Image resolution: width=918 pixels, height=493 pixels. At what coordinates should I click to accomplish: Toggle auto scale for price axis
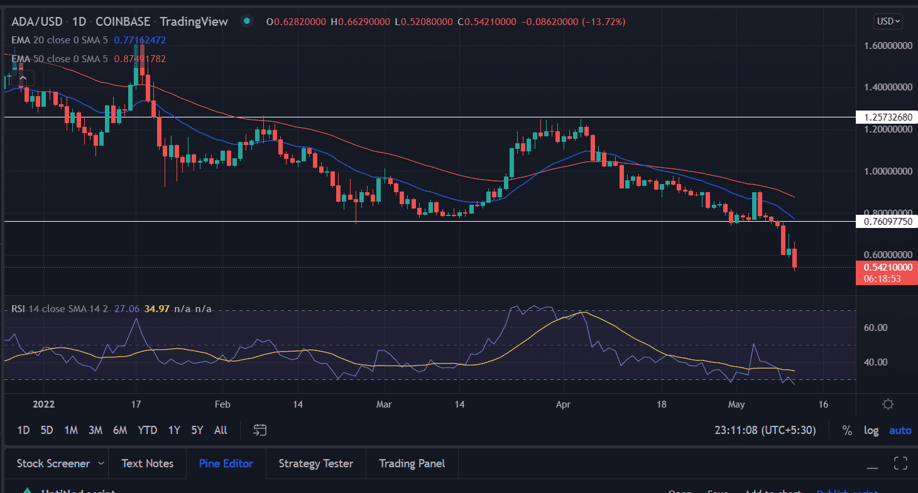pyautogui.click(x=900, y=430)
